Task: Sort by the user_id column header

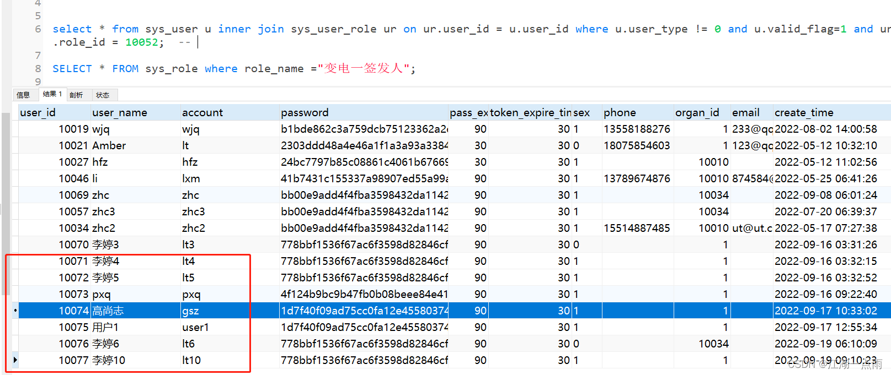Action: [x=54, y=112]
